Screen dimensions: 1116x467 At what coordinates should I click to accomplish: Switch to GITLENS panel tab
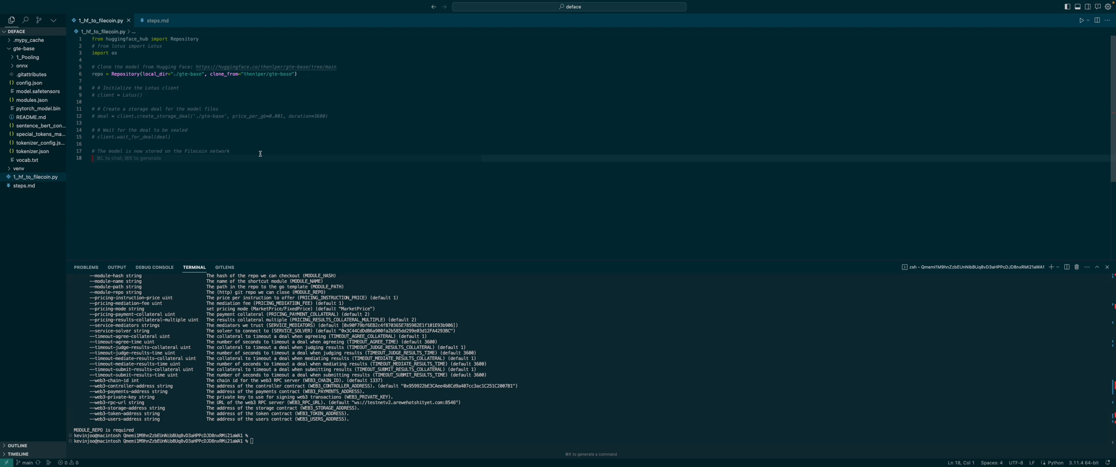pyautogui.click(x=225, y=267)
